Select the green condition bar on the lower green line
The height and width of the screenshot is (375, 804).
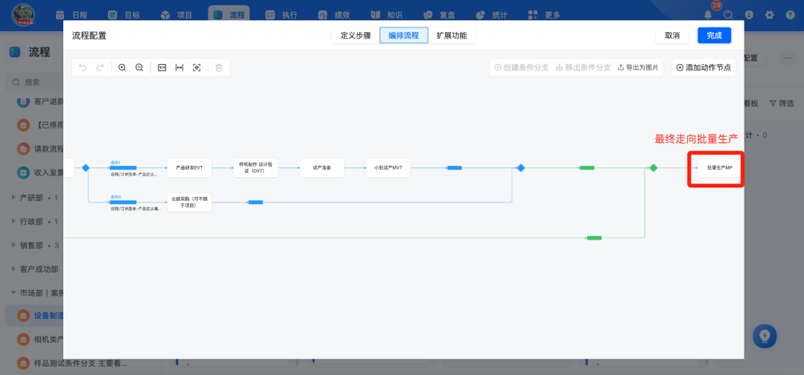click(594, 237)
